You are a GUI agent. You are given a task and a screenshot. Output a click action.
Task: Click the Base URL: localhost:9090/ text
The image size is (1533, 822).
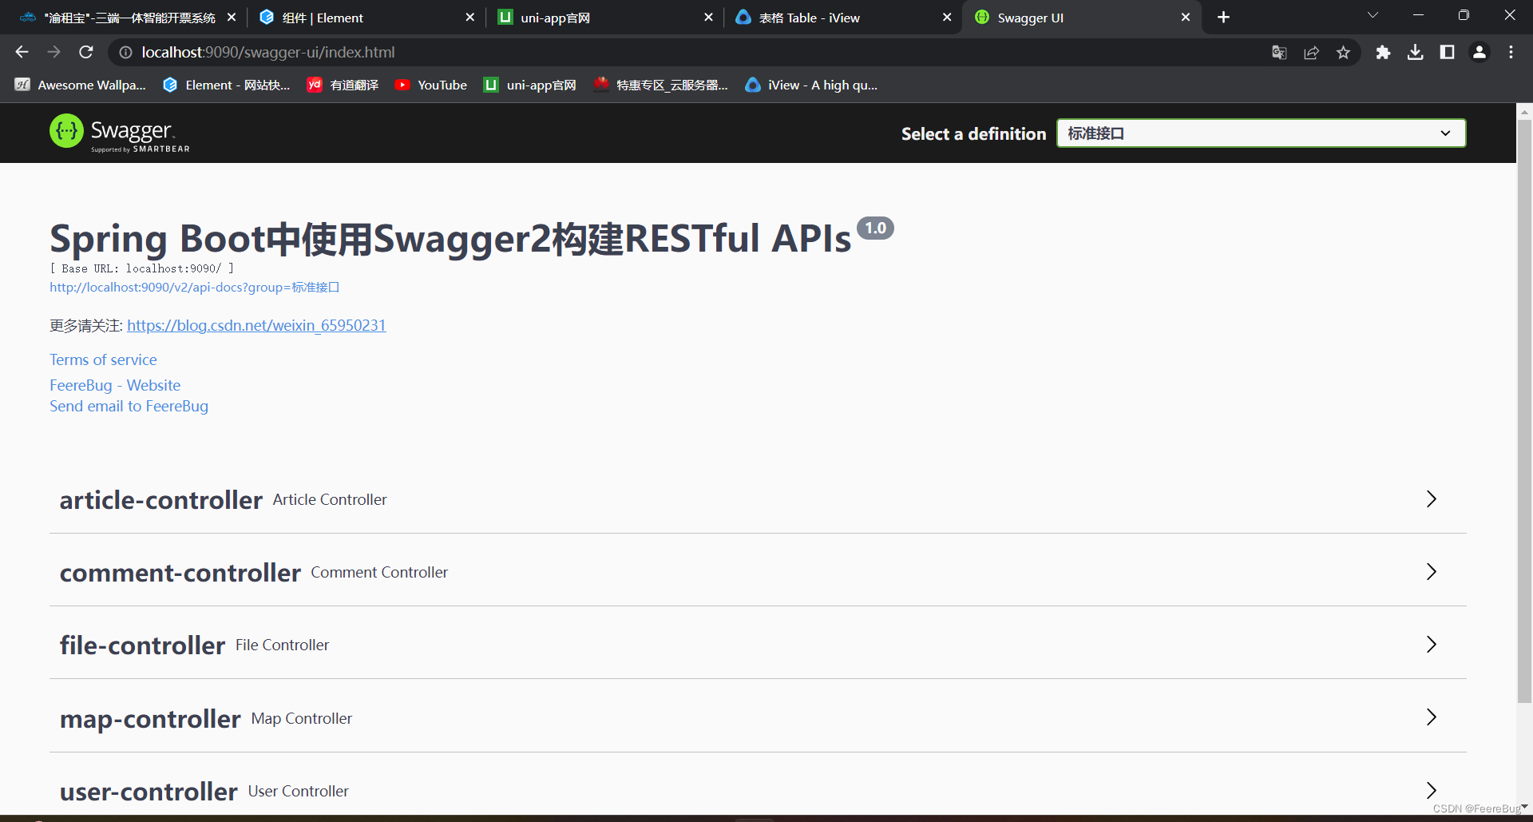141,268
